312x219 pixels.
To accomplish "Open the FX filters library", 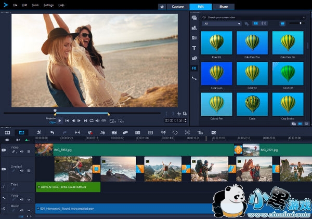I will (x=194, y=67).
